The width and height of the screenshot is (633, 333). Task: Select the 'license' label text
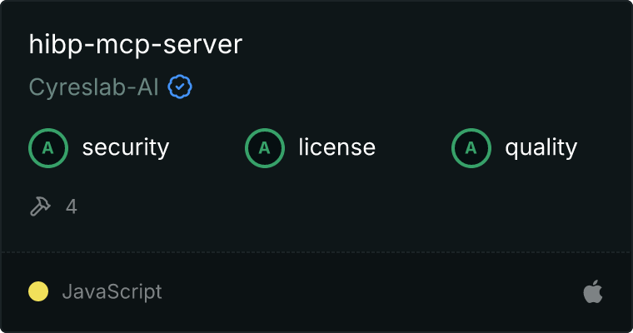[x=337, y=147]
